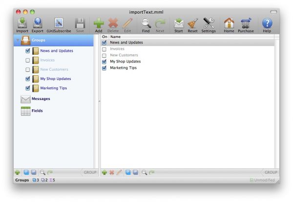Viewport: 293px width, 202px height.
Task: Click the Import toolbar icon
Action: click(x=22, y=23)
